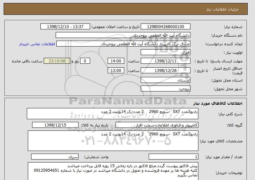Click the request creator name field
Image resolution: width=255 pixels, height=180 pixels.
click(123, 44)
